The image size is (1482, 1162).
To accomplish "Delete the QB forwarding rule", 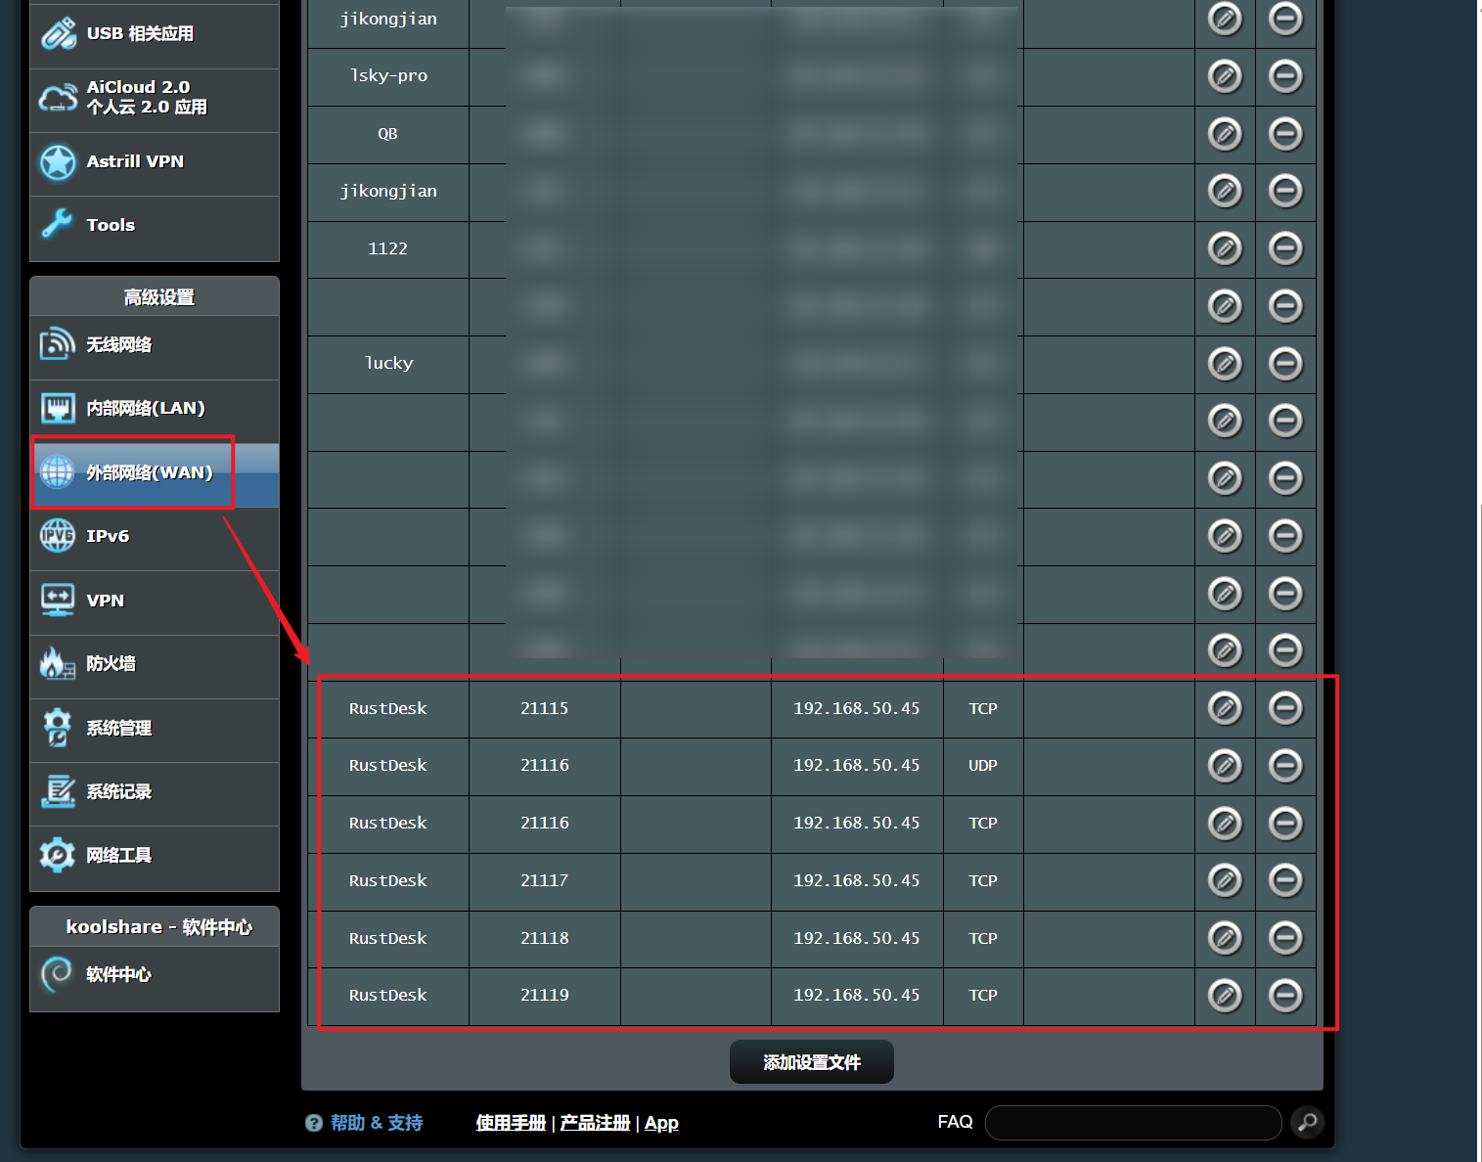I will [x=1285, y=134].
